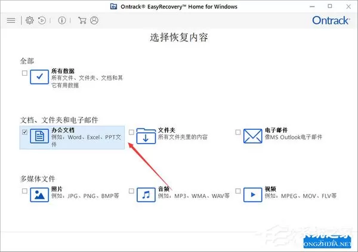Enable the 视频 checkbox
The image size is (358, 252).
(x=238, y=191)
